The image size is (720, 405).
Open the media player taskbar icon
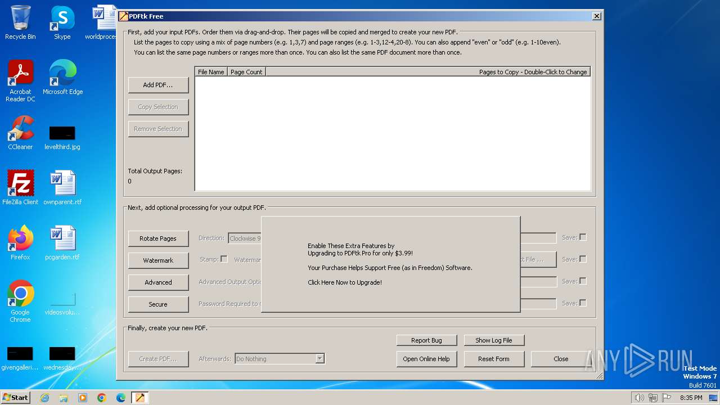point(83,398)
